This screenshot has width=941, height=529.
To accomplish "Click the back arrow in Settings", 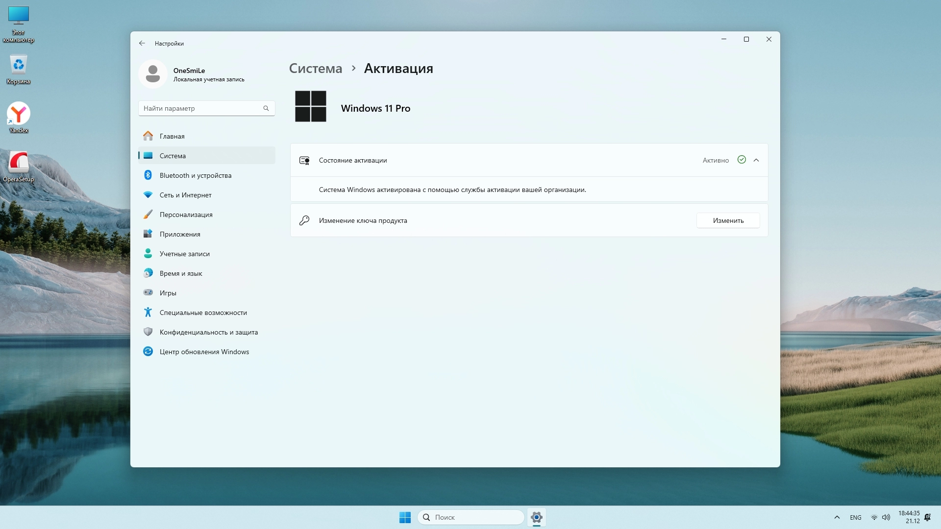I will click(142, 43).
